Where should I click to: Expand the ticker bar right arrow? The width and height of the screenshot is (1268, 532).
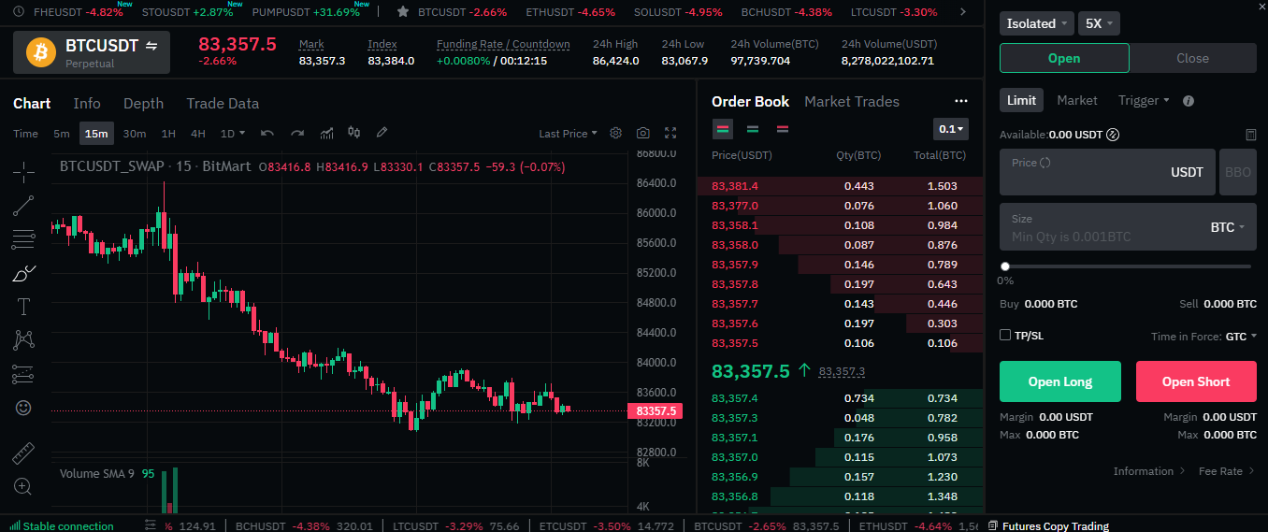coord(964,12)
